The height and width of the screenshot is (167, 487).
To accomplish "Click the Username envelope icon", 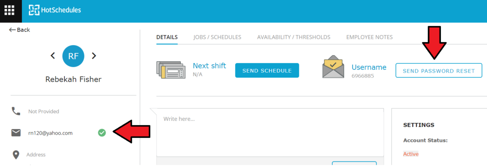I will click(x=333, y=67).
